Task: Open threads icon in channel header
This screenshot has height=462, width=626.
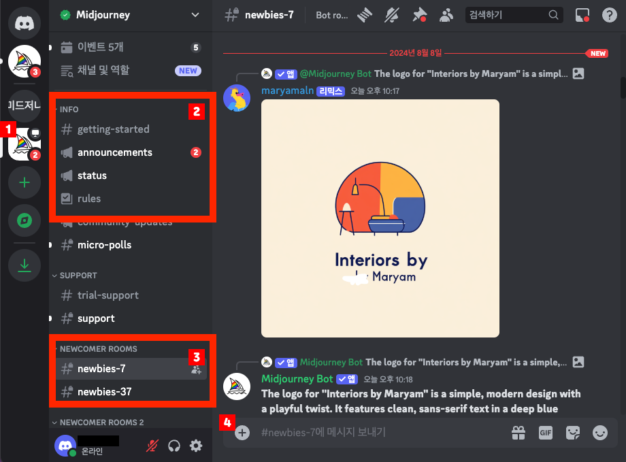Action: point(365,15)
